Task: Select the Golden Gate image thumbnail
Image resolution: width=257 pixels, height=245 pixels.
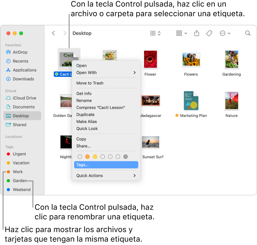Action: pos(66,101)
